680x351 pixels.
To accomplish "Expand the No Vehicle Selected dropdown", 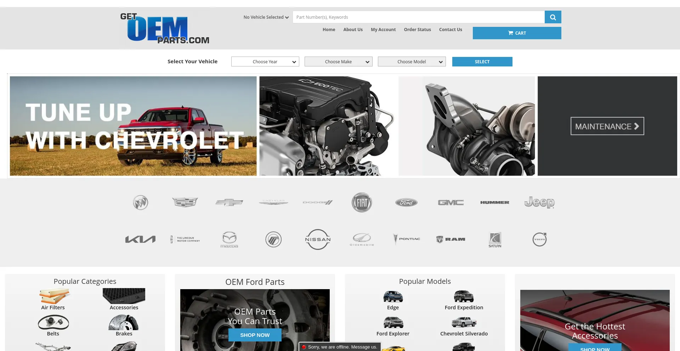I will click(x=266, y=17).
